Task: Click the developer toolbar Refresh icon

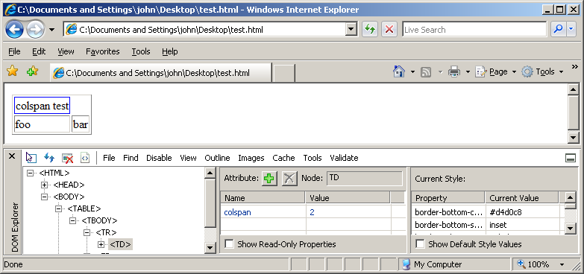Action: click(x=49, y=158)
